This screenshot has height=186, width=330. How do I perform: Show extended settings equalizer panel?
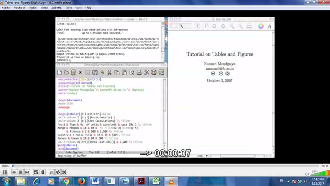pyautogui.click(x=42, y=172)
